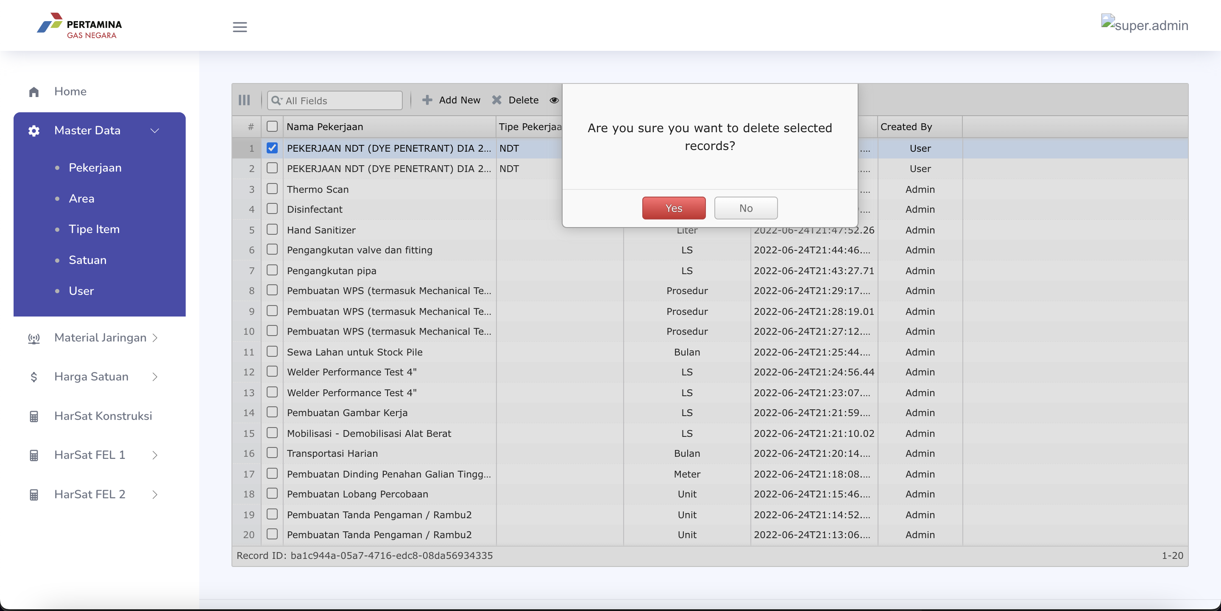Viewport: 1221px width, 611px height.
Task: Click the eye view icon in toolbar
Action: point(554,100)
